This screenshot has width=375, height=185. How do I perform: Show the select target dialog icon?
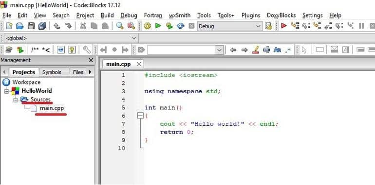[268, 26]
